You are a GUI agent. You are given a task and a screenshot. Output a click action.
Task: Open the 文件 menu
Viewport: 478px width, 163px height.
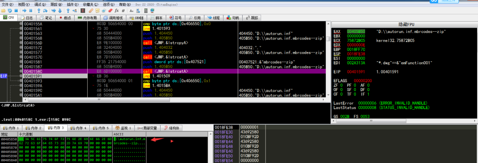pyautogui.click(x=8, y=4)
